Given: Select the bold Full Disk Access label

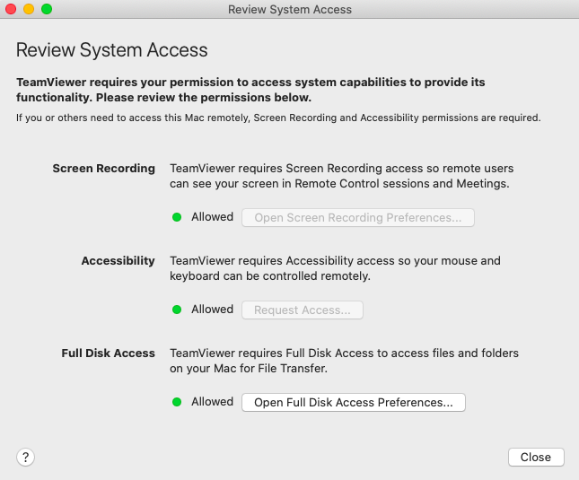Looking at the screenshot, I should coord(109,353).
